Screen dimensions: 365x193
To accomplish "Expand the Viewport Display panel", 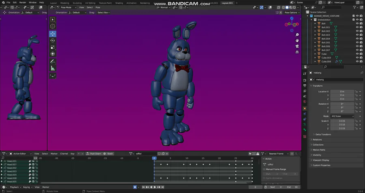I will [321, 160].
